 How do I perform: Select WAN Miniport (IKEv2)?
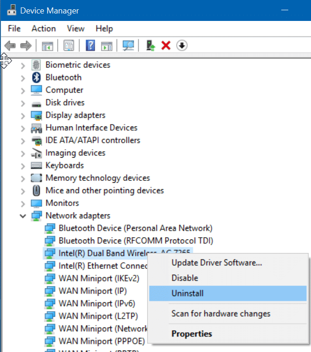tap(99, 279)
